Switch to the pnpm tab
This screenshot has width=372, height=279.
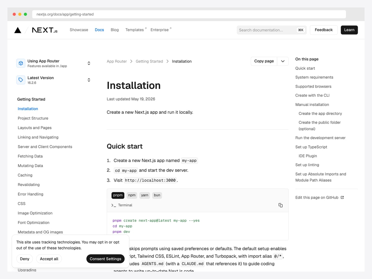pyautogui.click(x=118, y=195)
